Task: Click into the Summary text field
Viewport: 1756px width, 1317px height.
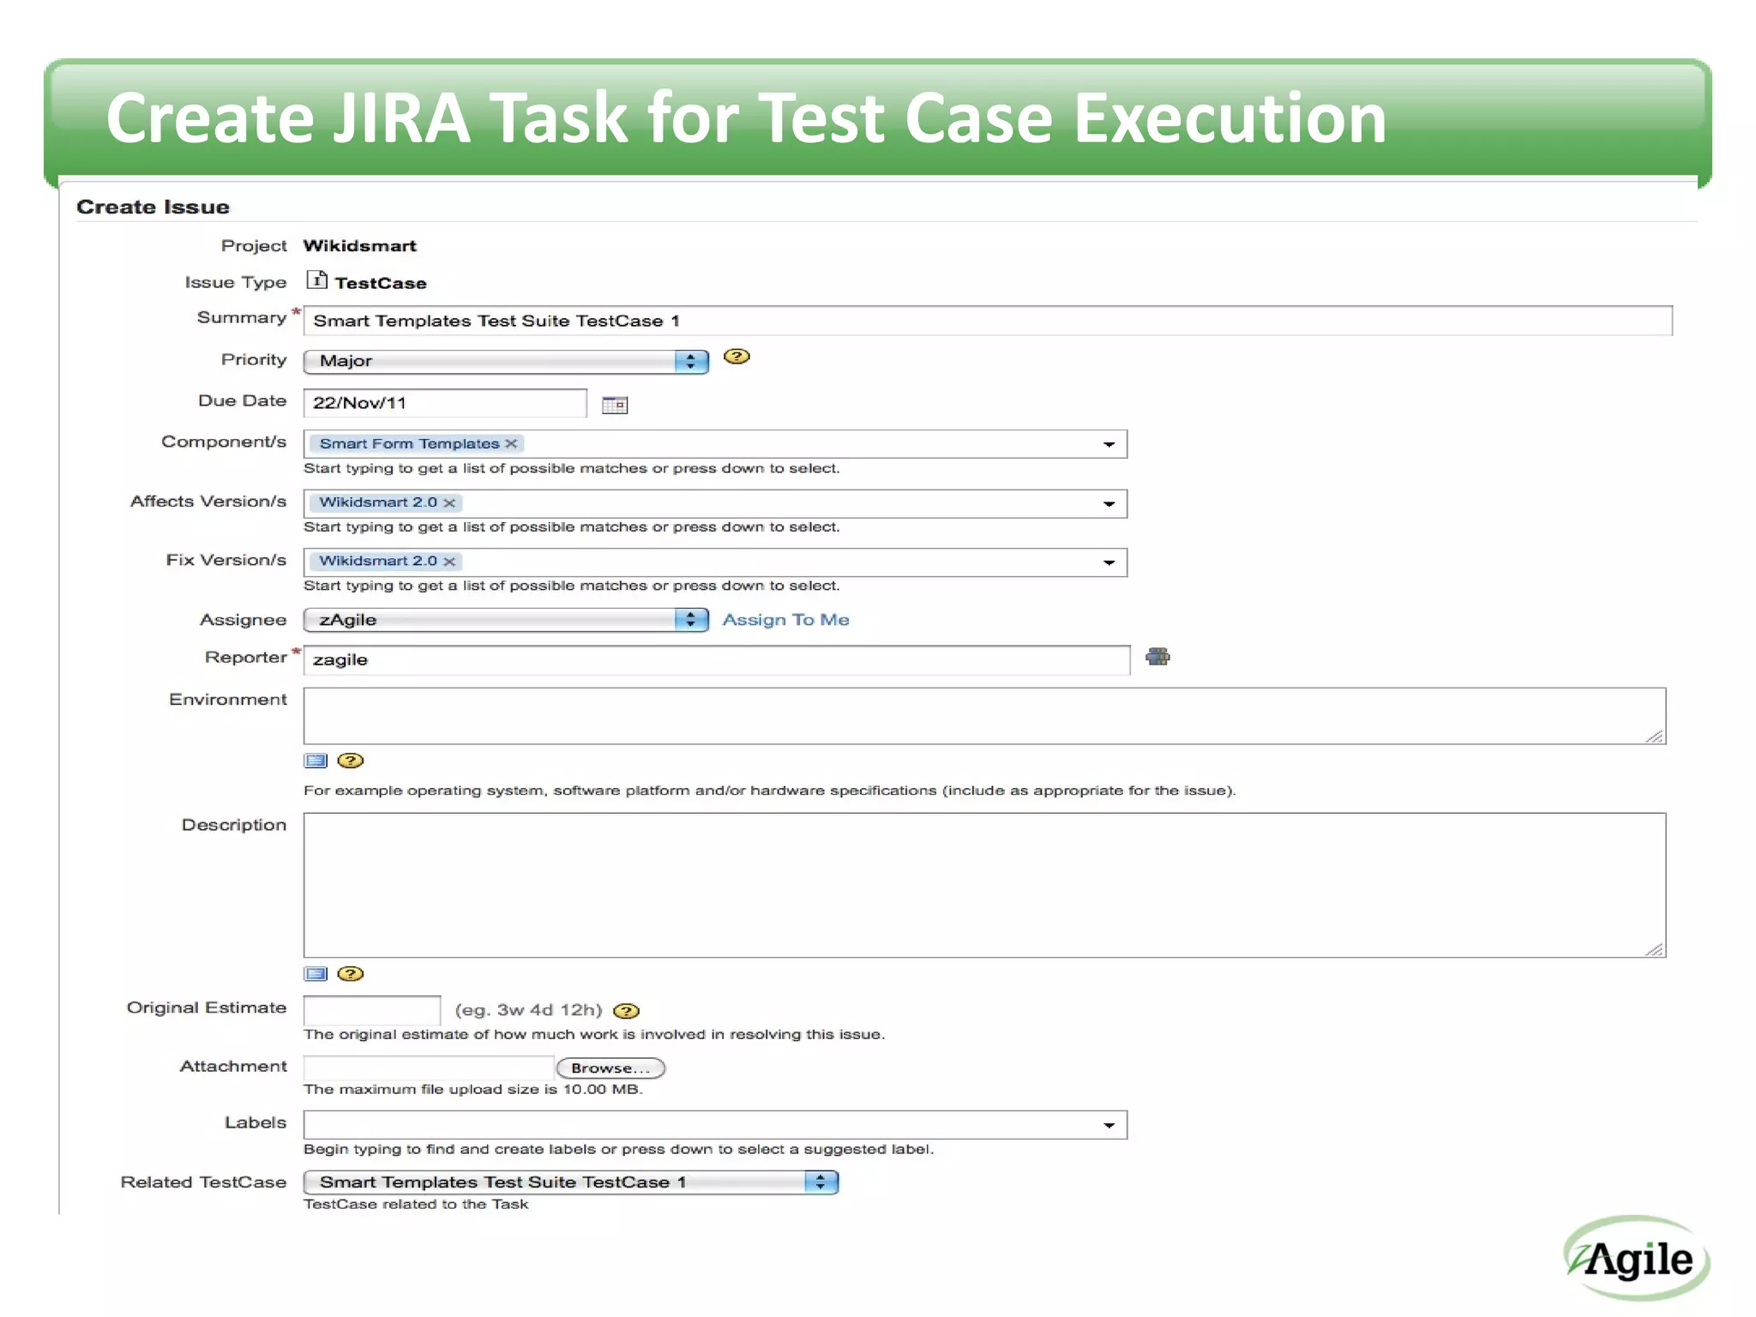Action: tap(986, 321)
